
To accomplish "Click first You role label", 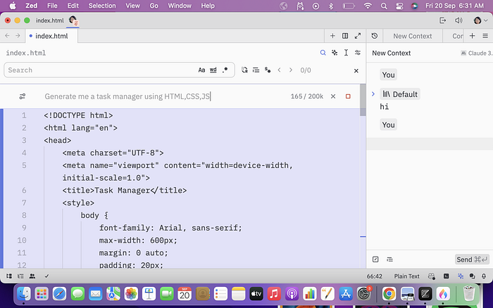I will tap(388, 75).
